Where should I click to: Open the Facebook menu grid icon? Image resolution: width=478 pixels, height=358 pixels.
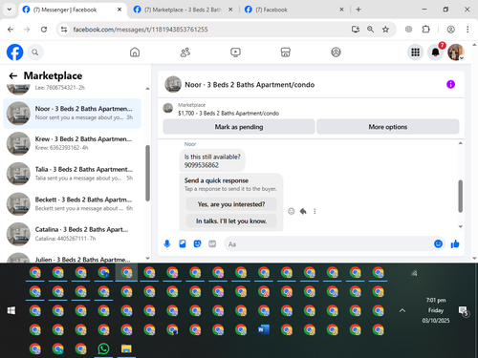(x=415, y=53)
